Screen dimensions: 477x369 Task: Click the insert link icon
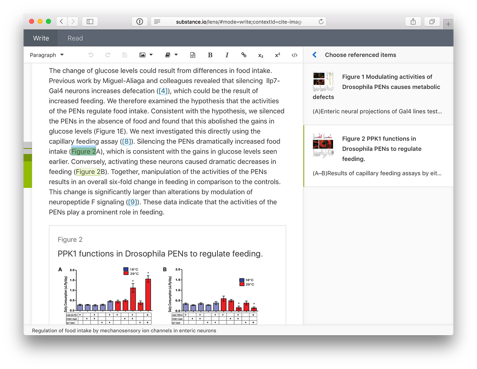pyautogui.click(x=244, y=55)
